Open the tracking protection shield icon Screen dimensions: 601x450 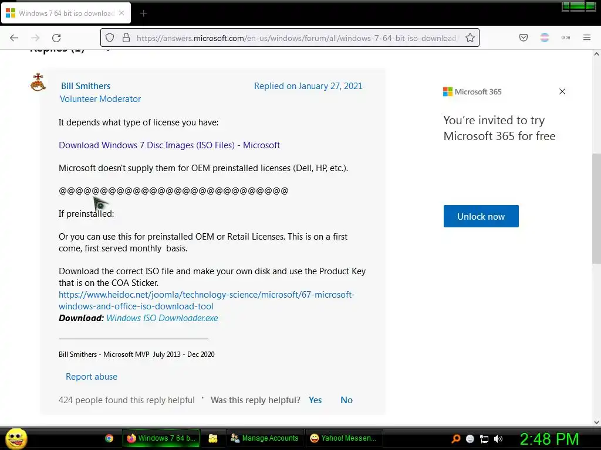[110, 37]
